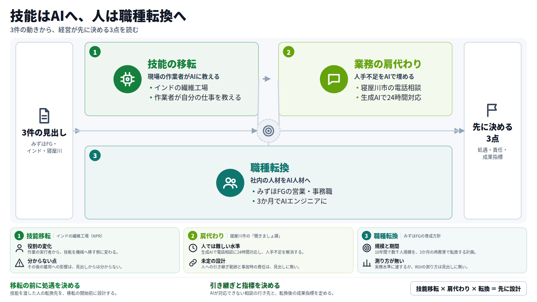
Task: Click the chat bubble icon beside 業務の肩代わり
Action: [x=334, y=79]
